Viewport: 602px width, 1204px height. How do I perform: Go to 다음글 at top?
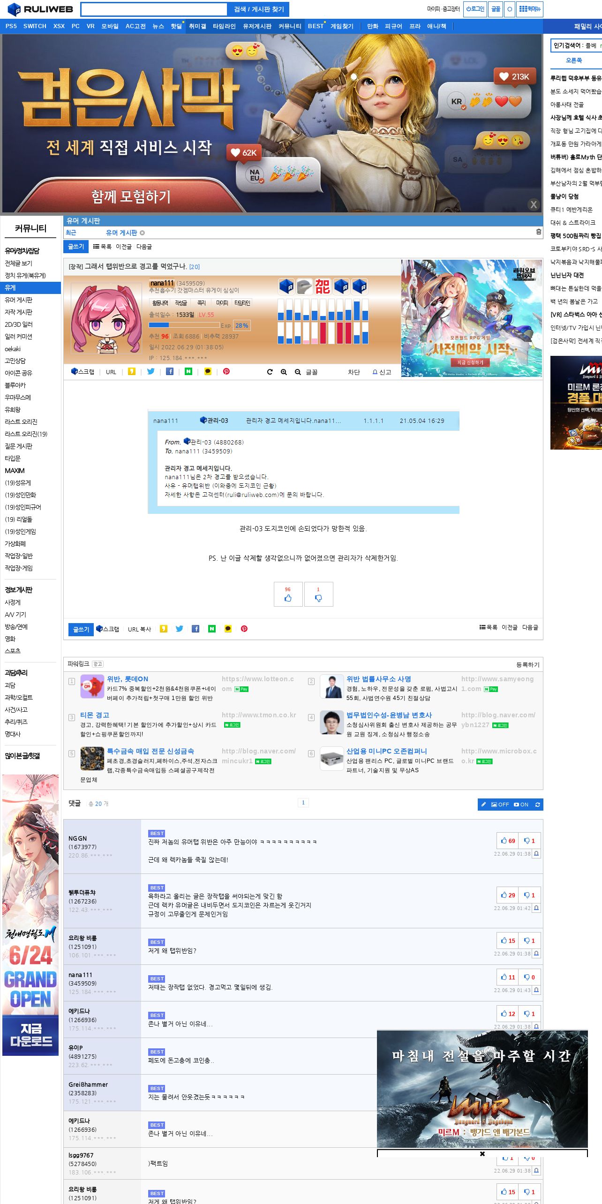144,247
